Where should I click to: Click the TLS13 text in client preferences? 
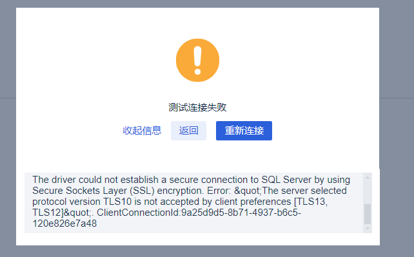pos(311,202)
